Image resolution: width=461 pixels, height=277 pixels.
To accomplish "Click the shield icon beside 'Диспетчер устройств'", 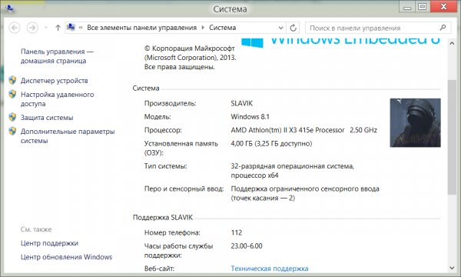I will point(12,80).
